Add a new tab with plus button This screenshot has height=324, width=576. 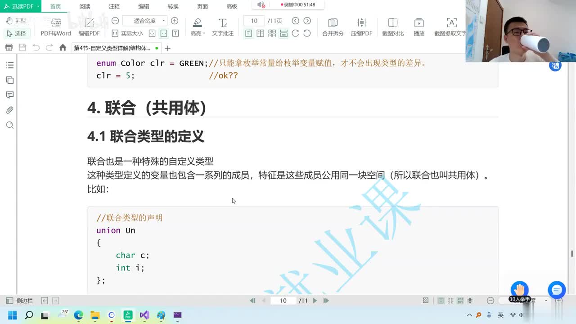(x=167, y=48)
